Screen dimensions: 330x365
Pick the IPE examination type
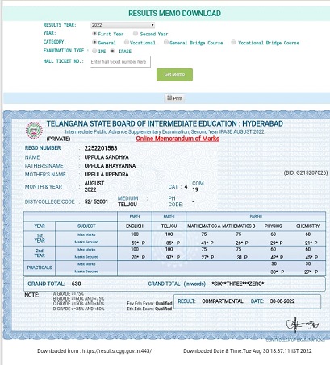[94, 51]
